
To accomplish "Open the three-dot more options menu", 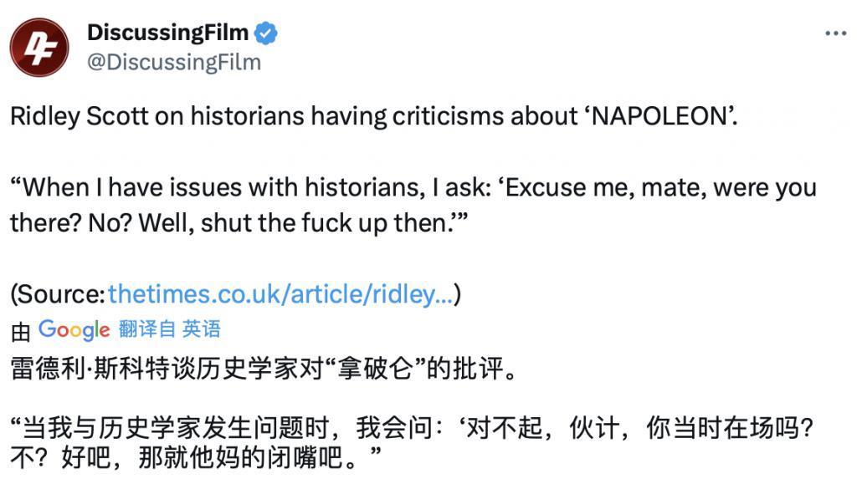I will click(835, 33).
